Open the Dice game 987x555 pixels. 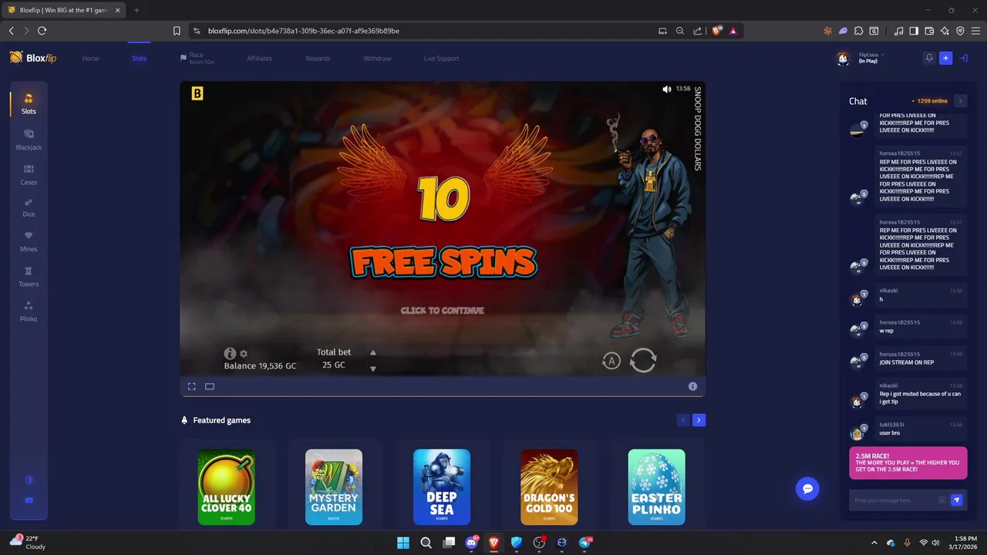(x=29, y=208)
